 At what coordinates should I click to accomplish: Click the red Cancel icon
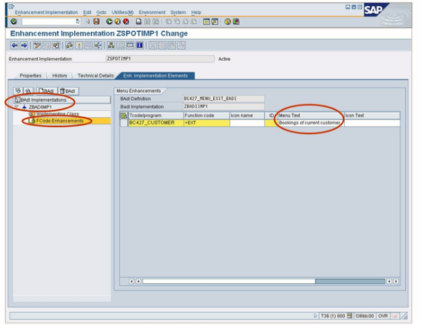coord(126,21)
